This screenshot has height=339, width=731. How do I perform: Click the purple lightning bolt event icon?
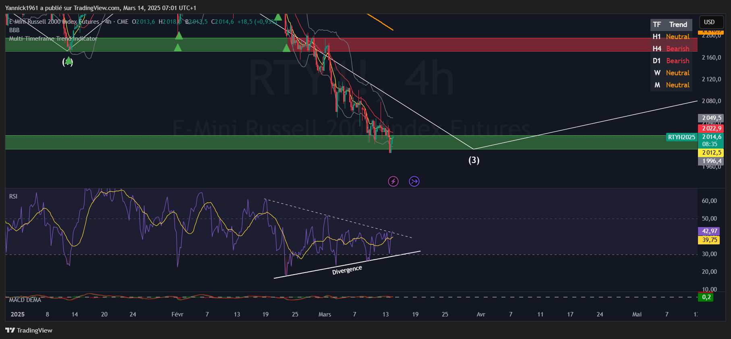pos(393,182)
